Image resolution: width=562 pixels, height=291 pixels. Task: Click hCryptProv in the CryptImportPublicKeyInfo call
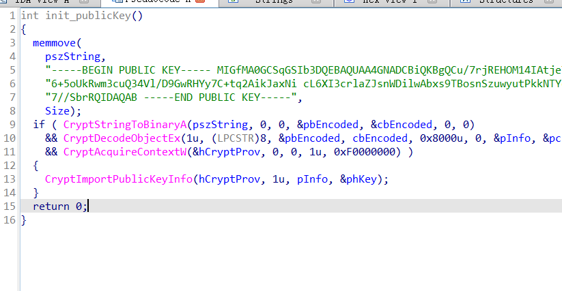click(x=229, y=179)
